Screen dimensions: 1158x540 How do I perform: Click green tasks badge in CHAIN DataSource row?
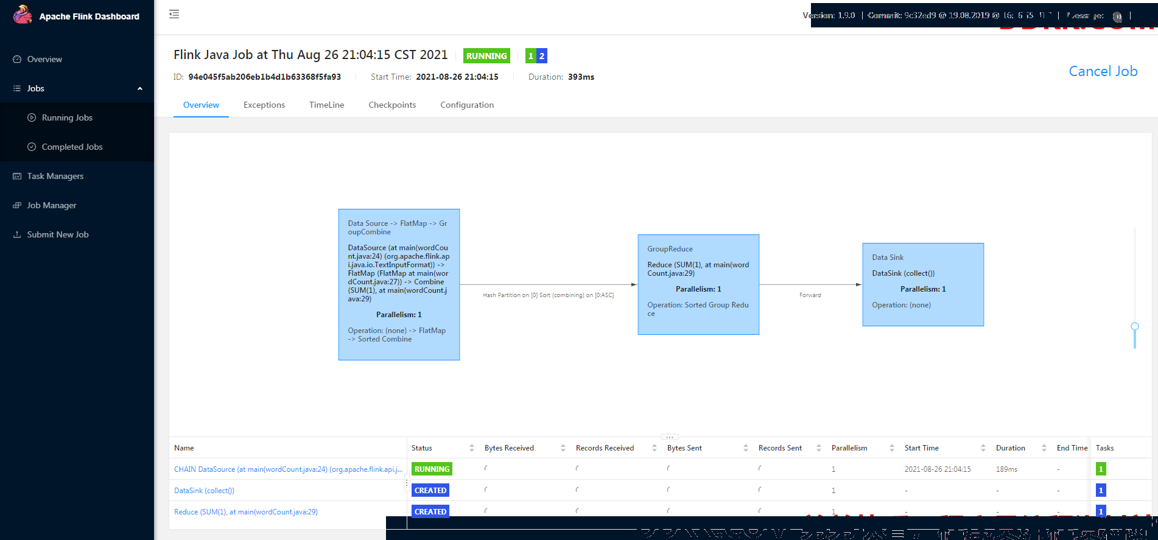pos(1101,469)
